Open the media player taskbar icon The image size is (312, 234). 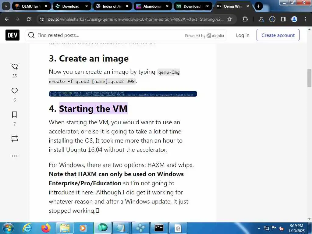(x=83, y=228)
